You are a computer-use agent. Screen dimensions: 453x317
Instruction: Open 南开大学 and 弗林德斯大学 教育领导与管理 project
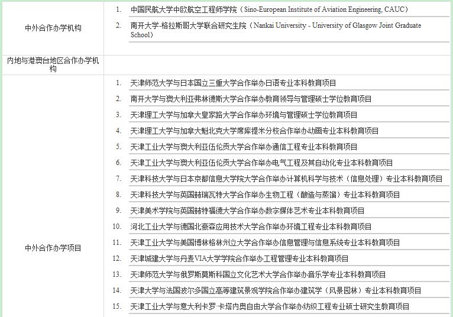[251, 99]
